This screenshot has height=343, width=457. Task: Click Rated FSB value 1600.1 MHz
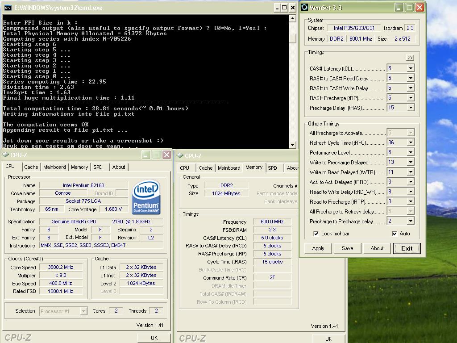[61, 291]
